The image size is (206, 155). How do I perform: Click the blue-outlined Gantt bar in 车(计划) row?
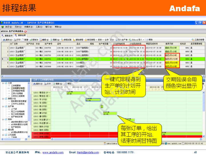point(93,100)
